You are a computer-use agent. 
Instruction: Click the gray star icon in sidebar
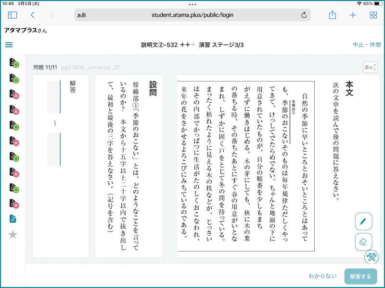click(x=13, y=235)
